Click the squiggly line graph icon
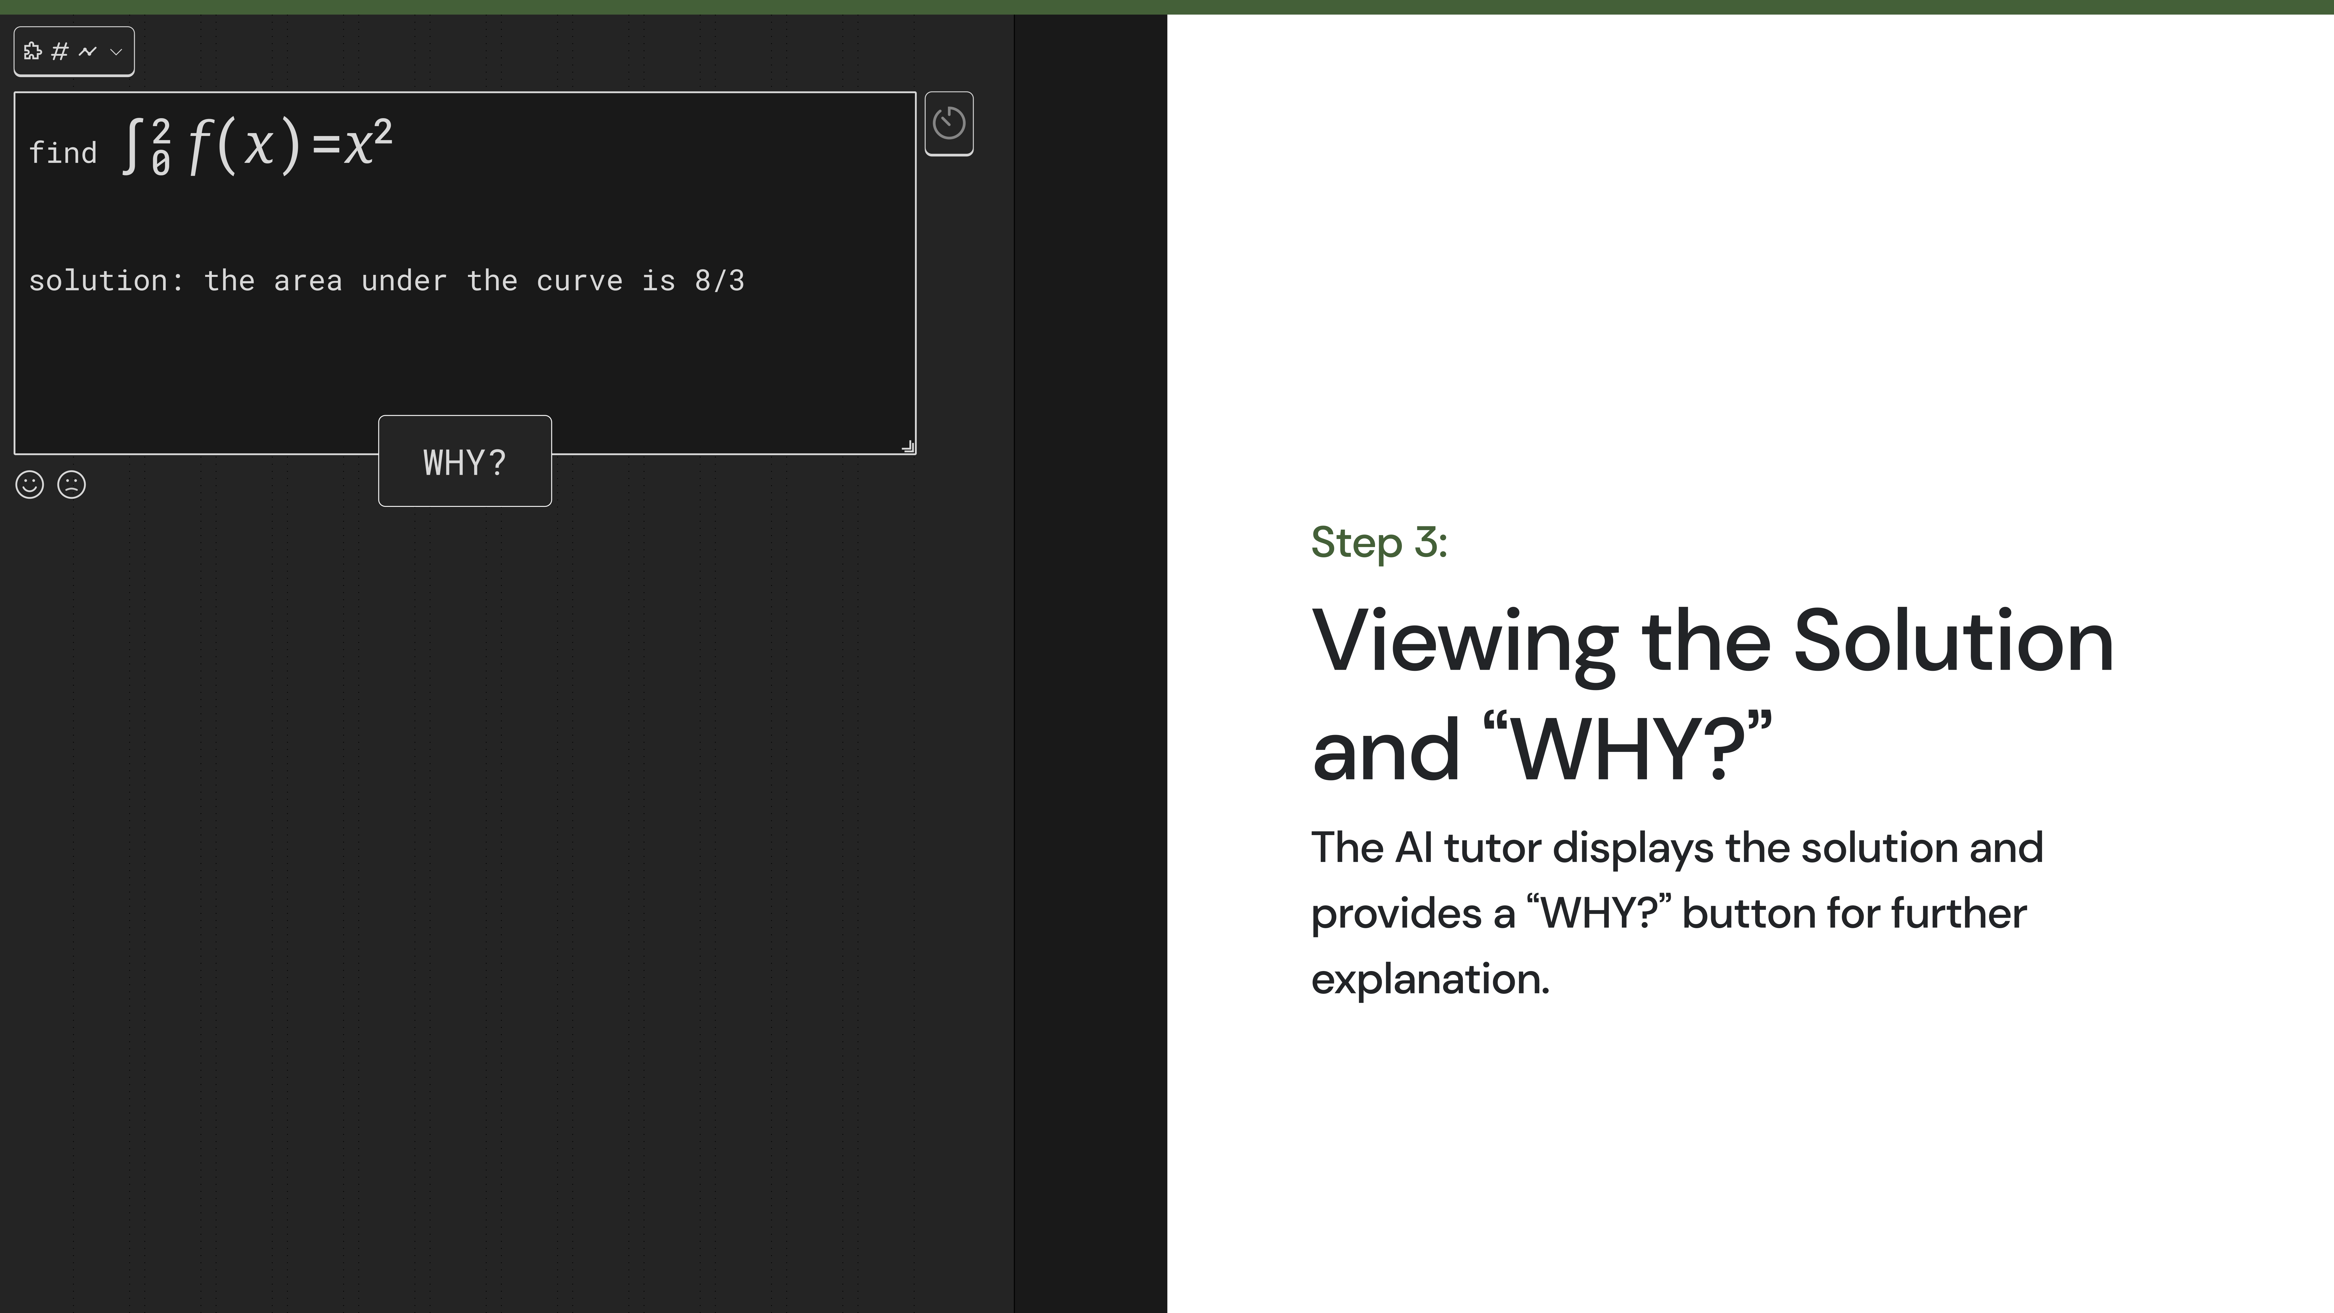 coord(88,52)
